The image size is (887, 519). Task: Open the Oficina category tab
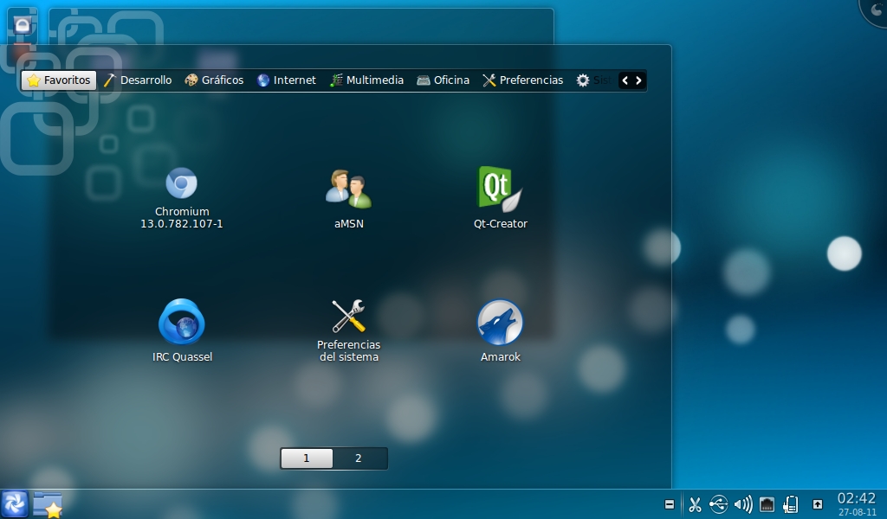coord(443,80)
